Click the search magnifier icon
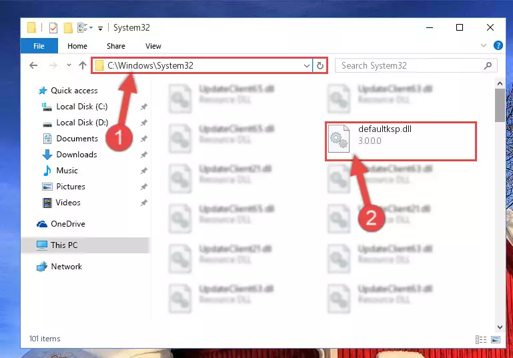The height and width of the screenshot is (358, 513). (488, 66)
